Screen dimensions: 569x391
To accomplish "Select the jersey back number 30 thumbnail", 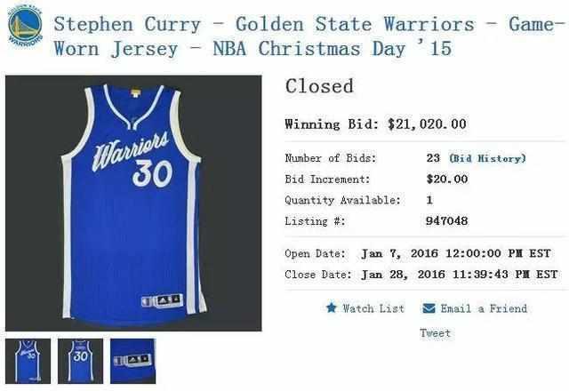I will pyautogui.click(x=80, y=361).
